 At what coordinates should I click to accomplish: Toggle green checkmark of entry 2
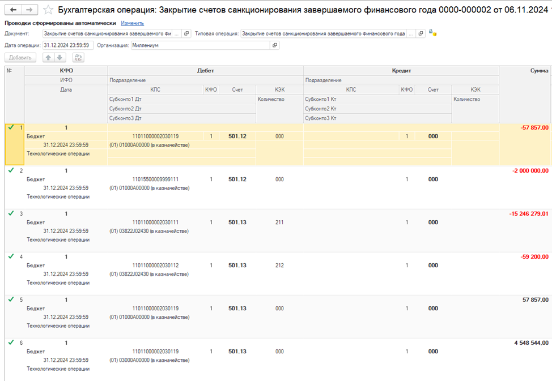coord(11,170)
